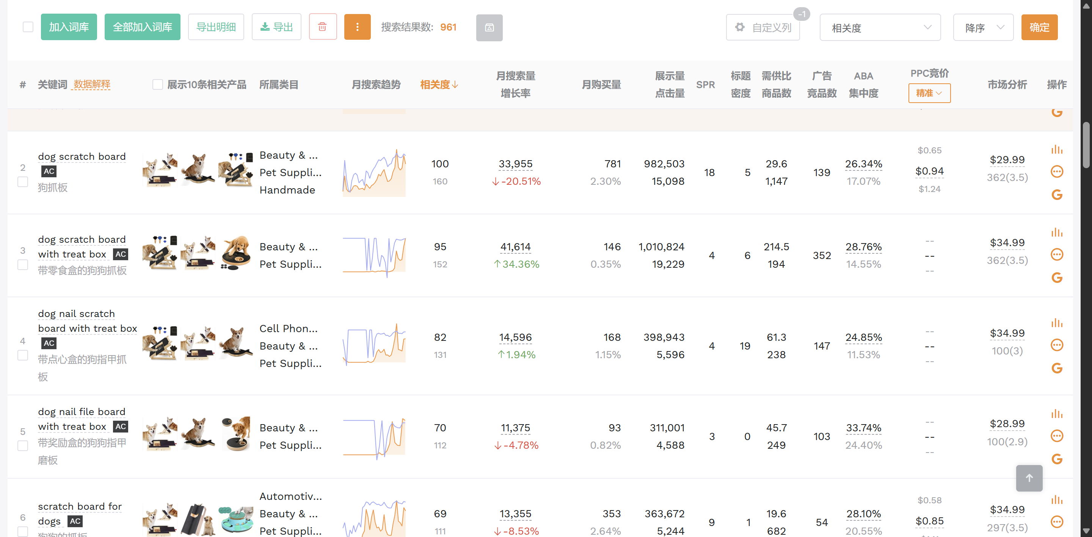Image resolution: width=1092 pixels, height=537 pixels.
Task: Click the gray image snapshot icon button
Action: point(489,28)
